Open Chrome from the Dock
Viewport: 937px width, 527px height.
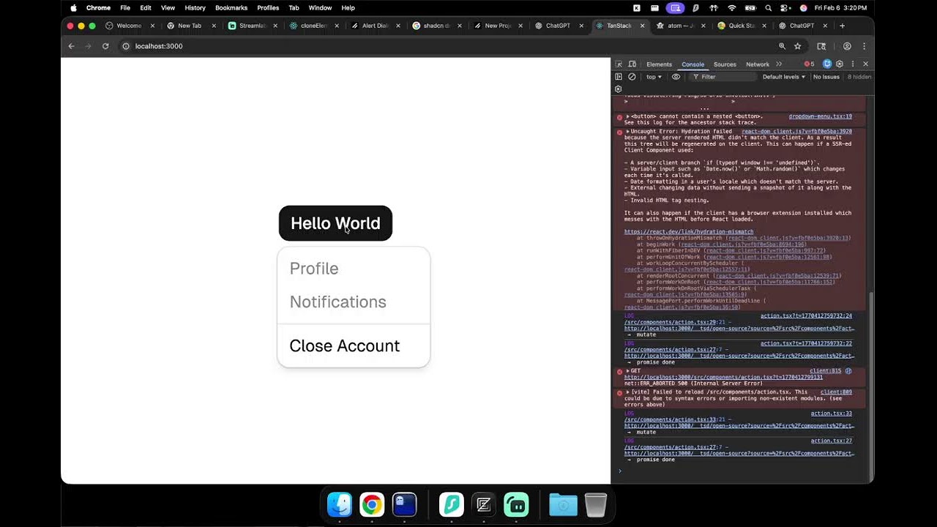point(372,504)
